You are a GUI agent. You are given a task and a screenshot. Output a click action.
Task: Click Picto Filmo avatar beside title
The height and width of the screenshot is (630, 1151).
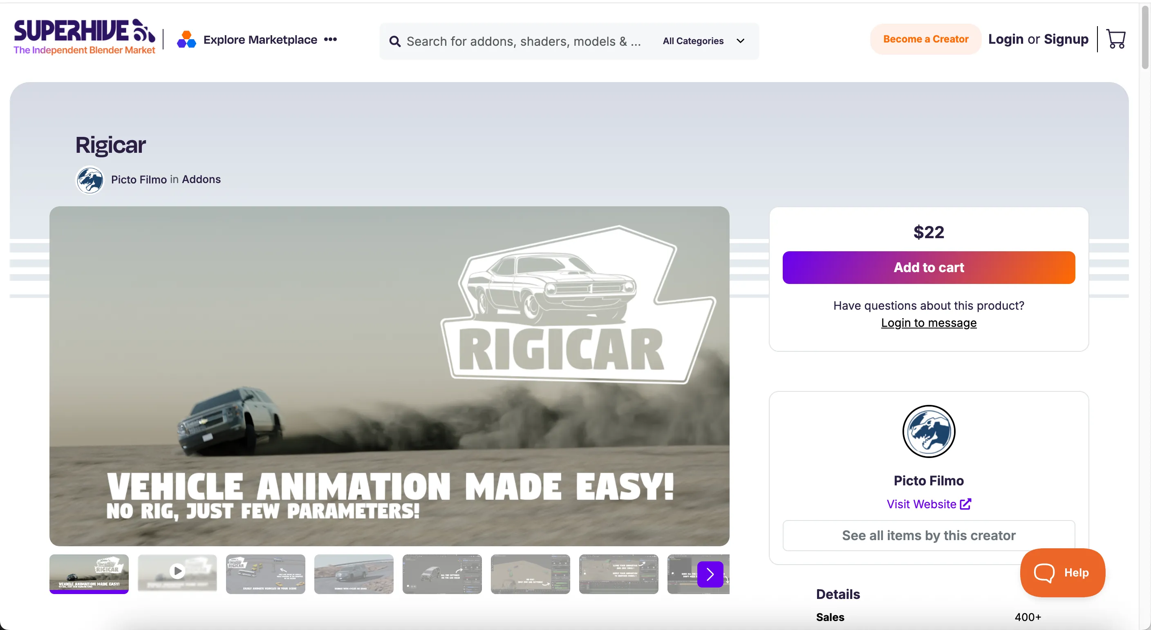click(x=90, y=180)
